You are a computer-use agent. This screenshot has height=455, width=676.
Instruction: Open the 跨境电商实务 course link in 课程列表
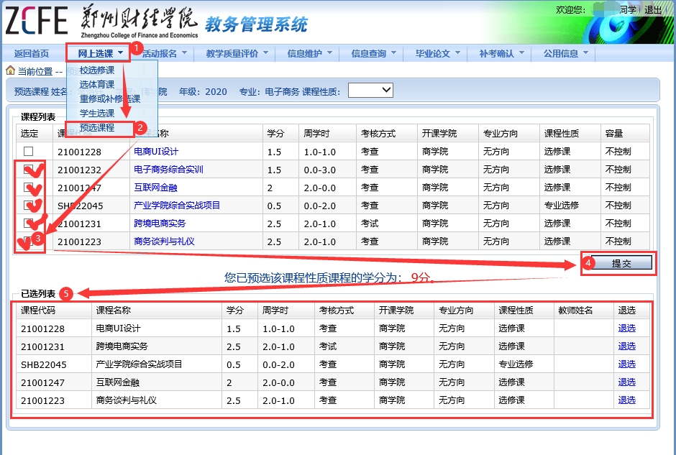(160, 224)
